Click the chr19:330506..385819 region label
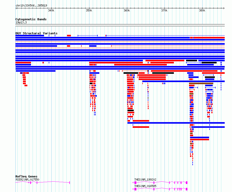The image size is (232, 192). click(31, 5)
